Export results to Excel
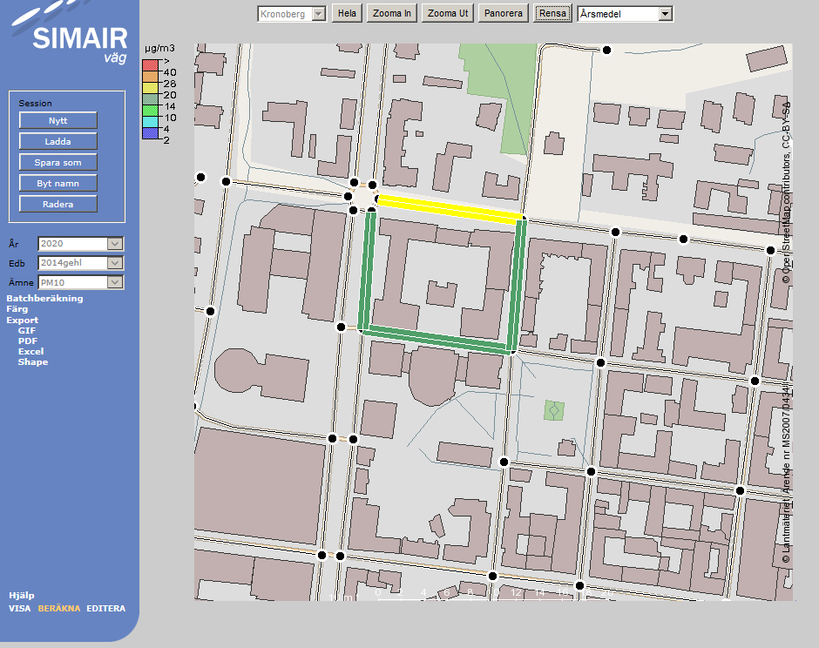The width and height of the screenshot is (819, 648). 30,351
